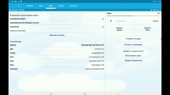
Task: Click the Прана progress bar
Action: point(133,16)
